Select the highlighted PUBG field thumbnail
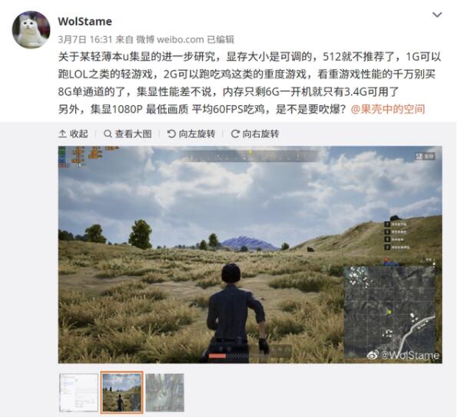Screen dimensions: 464x417 pos(122,392)
